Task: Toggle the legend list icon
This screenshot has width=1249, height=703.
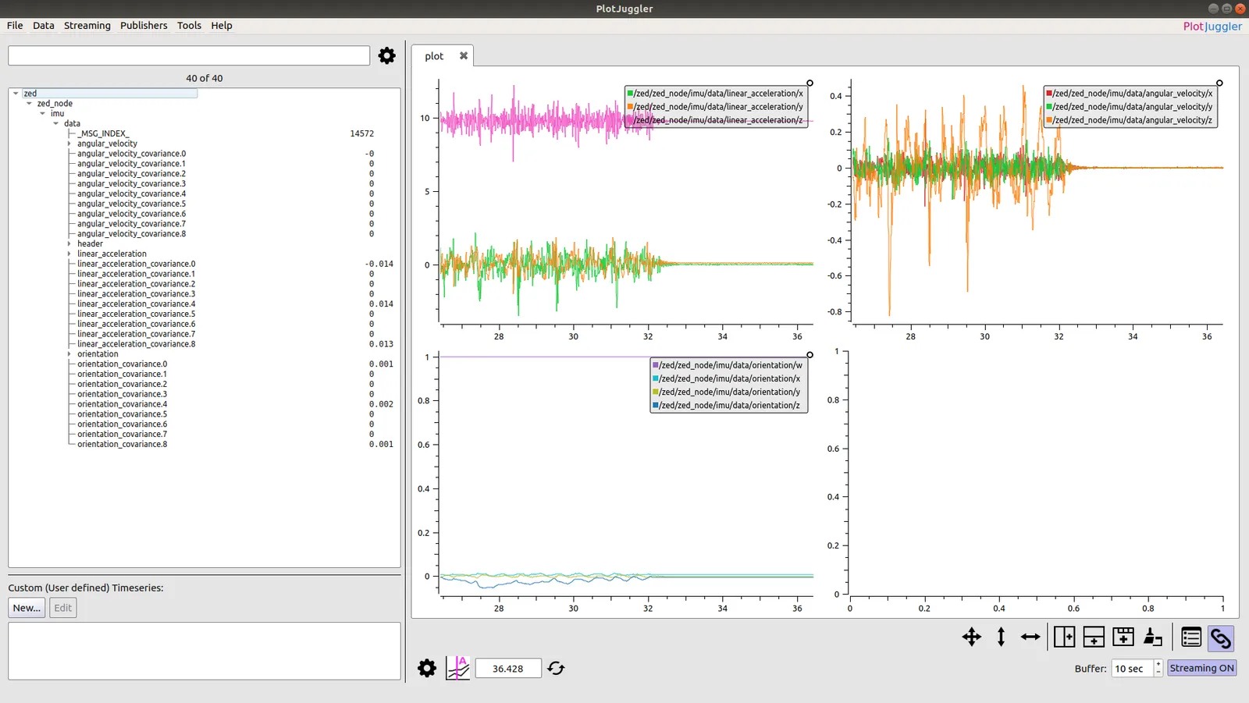Action: tap(1191, 637)
